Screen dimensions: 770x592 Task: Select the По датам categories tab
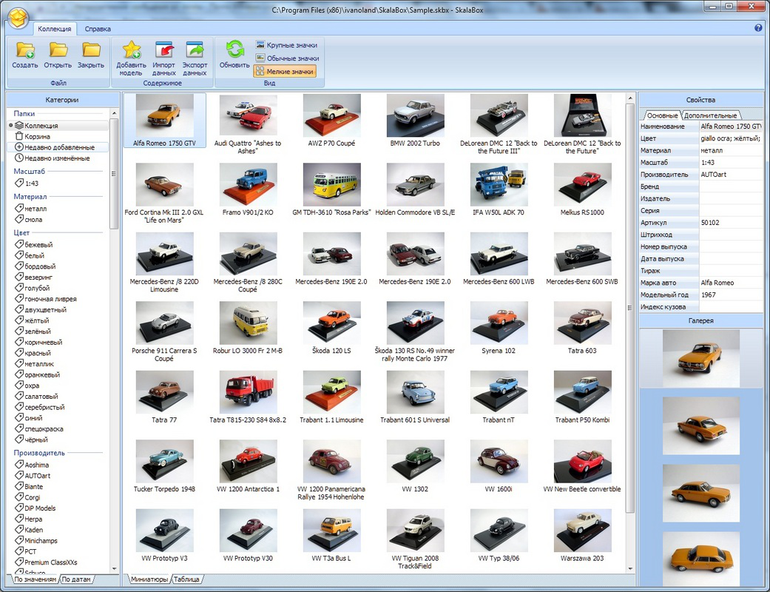point(77,579)
